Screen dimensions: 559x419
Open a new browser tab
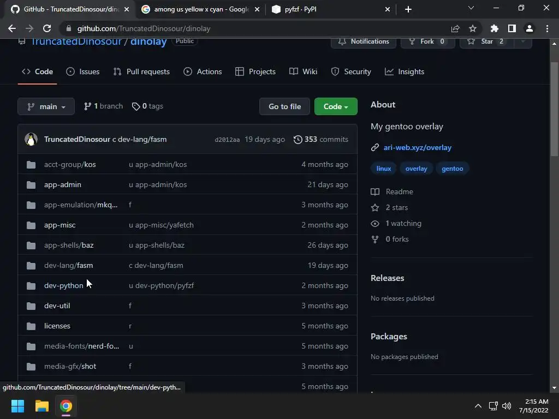(x=408, y=9)
